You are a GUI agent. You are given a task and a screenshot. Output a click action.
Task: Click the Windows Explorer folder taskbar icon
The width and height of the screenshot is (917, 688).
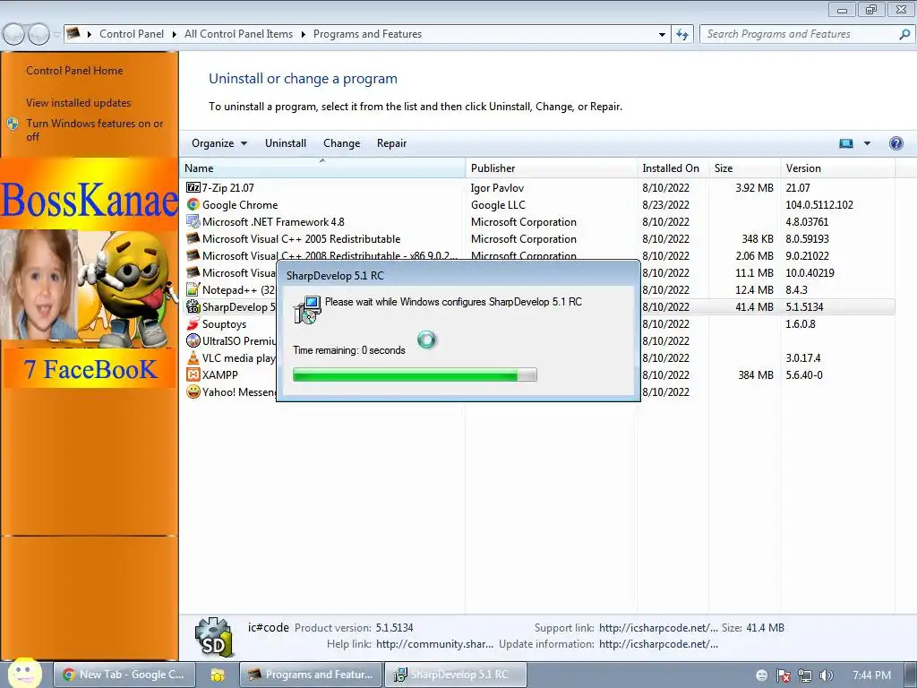click(218, 675)
